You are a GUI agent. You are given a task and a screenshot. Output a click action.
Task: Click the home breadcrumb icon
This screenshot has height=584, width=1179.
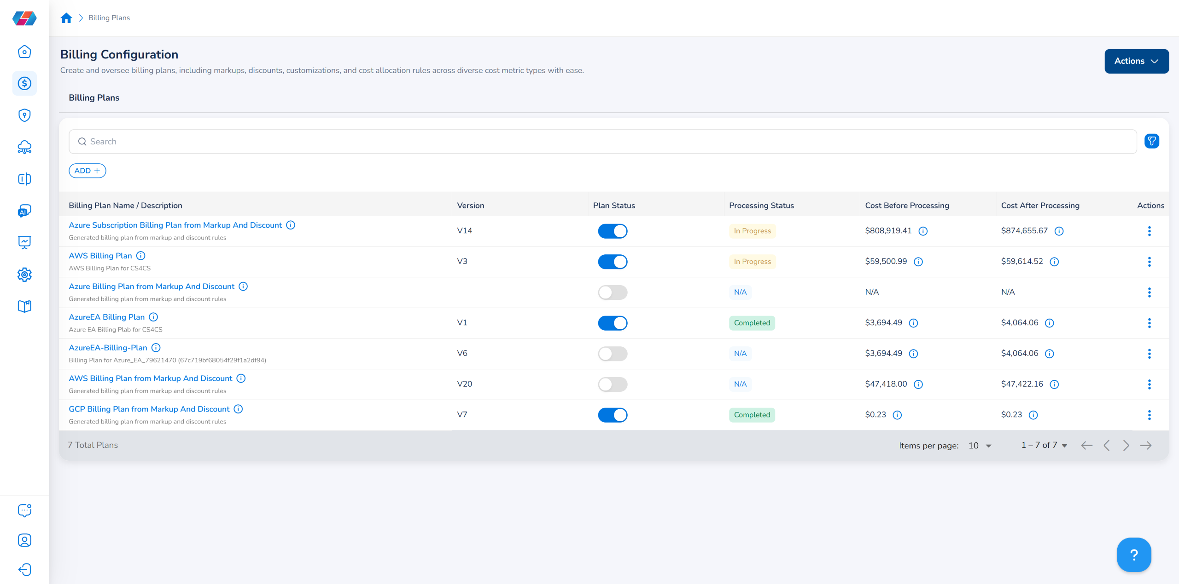66,18
